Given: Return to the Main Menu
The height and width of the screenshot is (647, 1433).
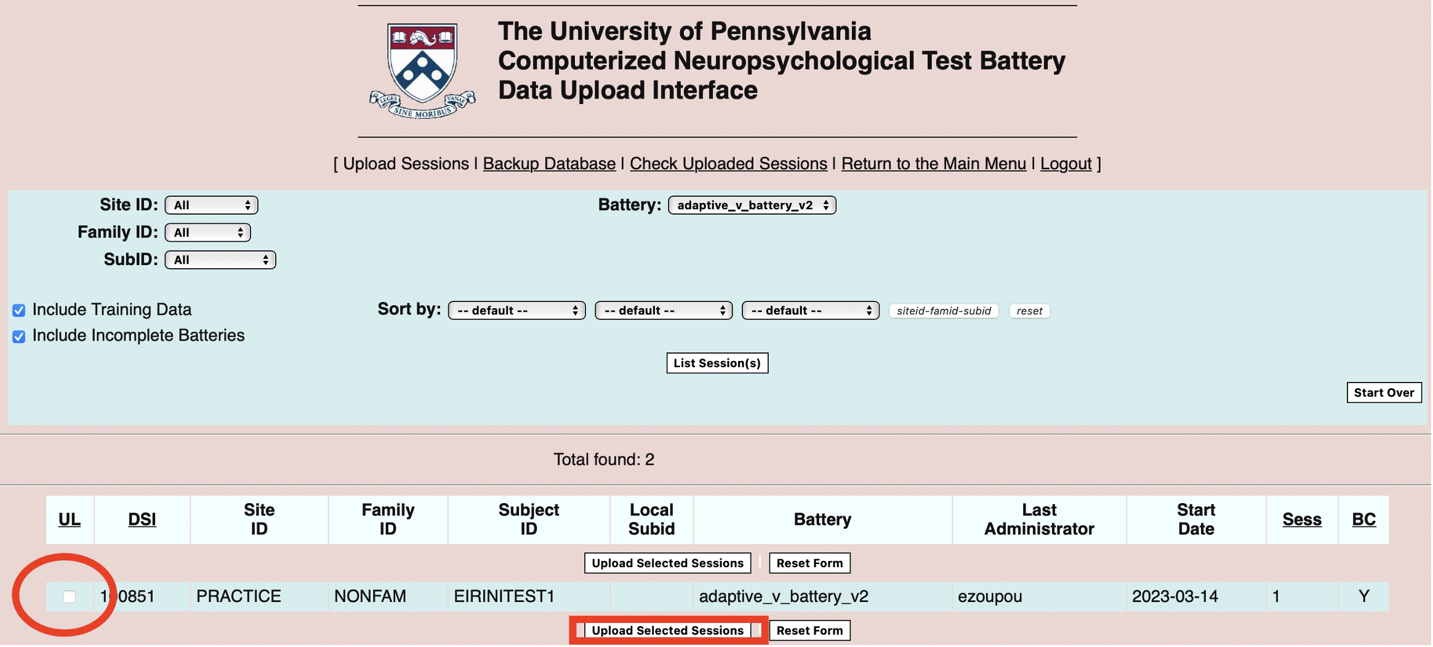Looking at the screenshot, I should [x=933, y=164].
